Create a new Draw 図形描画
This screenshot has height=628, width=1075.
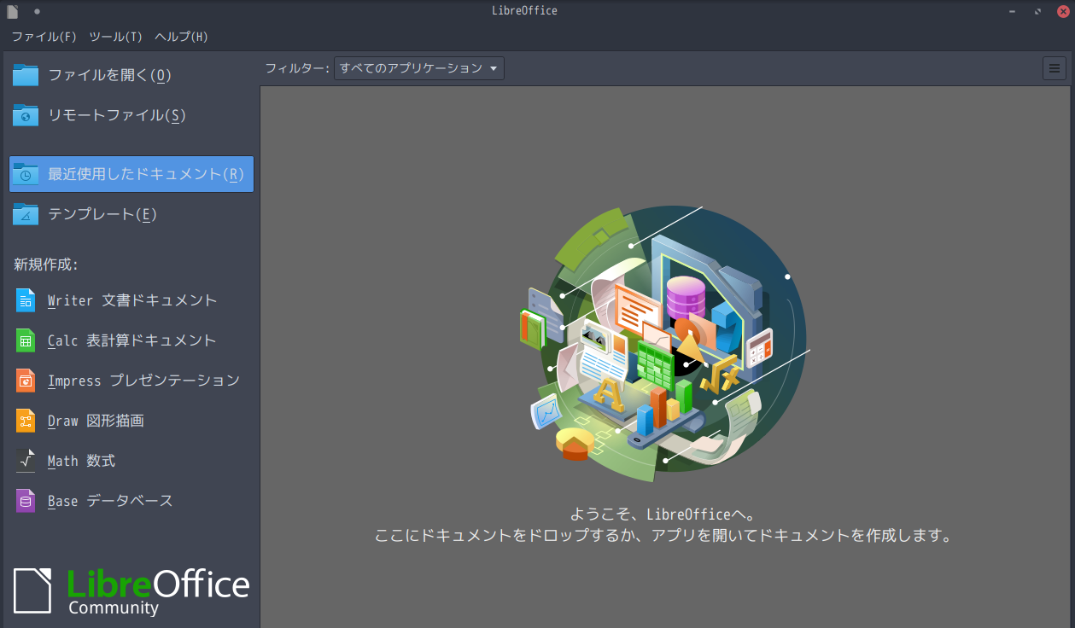click(131, 421)
